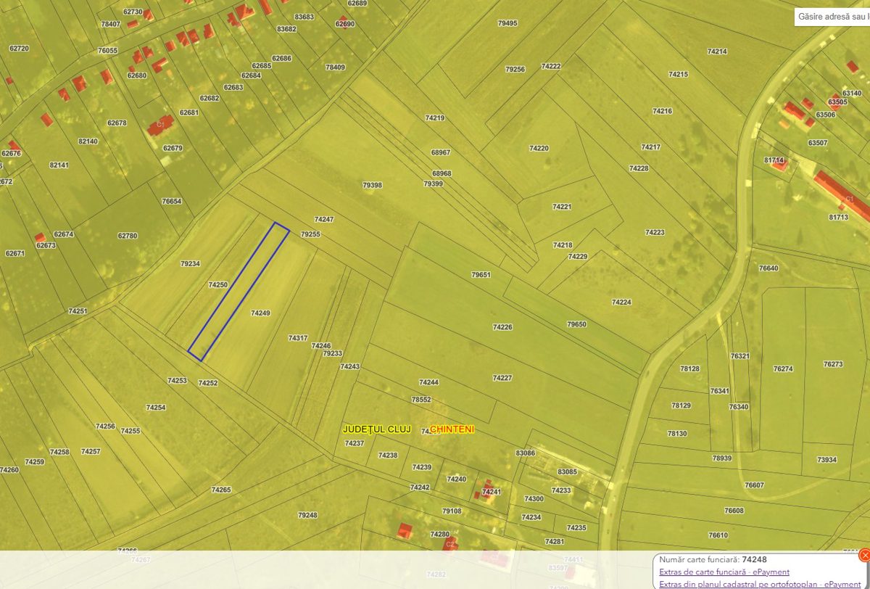The image size is (870, 589).
Task: Select the highlighted blue-outlined parcel
Action: tap(239, 292)
